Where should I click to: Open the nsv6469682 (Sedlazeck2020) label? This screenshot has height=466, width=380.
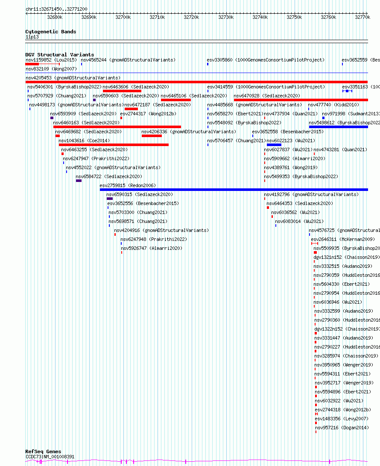(88, 132)
